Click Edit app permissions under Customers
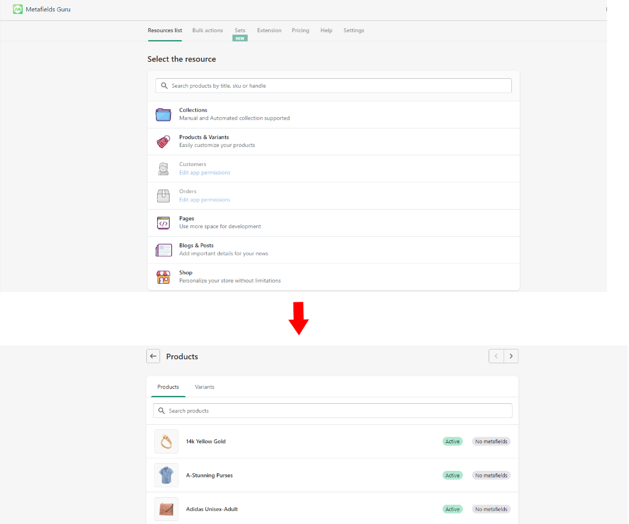Screen dimensions: 629x524 click(x=204, y=173)
